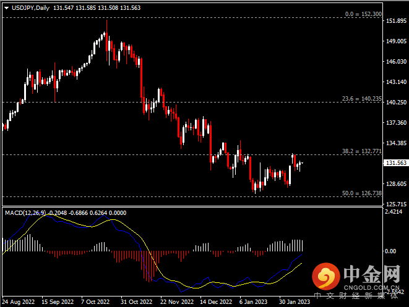Screen dimensions: 409x307
Task: Click the 146.030 price axis value
Action: point(395,62)
